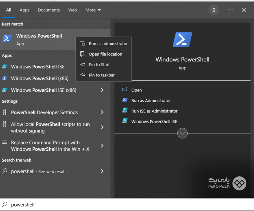
Task: Choose Run as administrator in context menu
Action: pyautogui.click(x=104, y=43)
